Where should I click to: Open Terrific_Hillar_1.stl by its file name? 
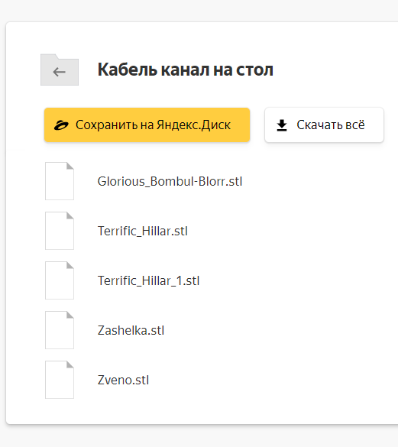tap(148, 280)
